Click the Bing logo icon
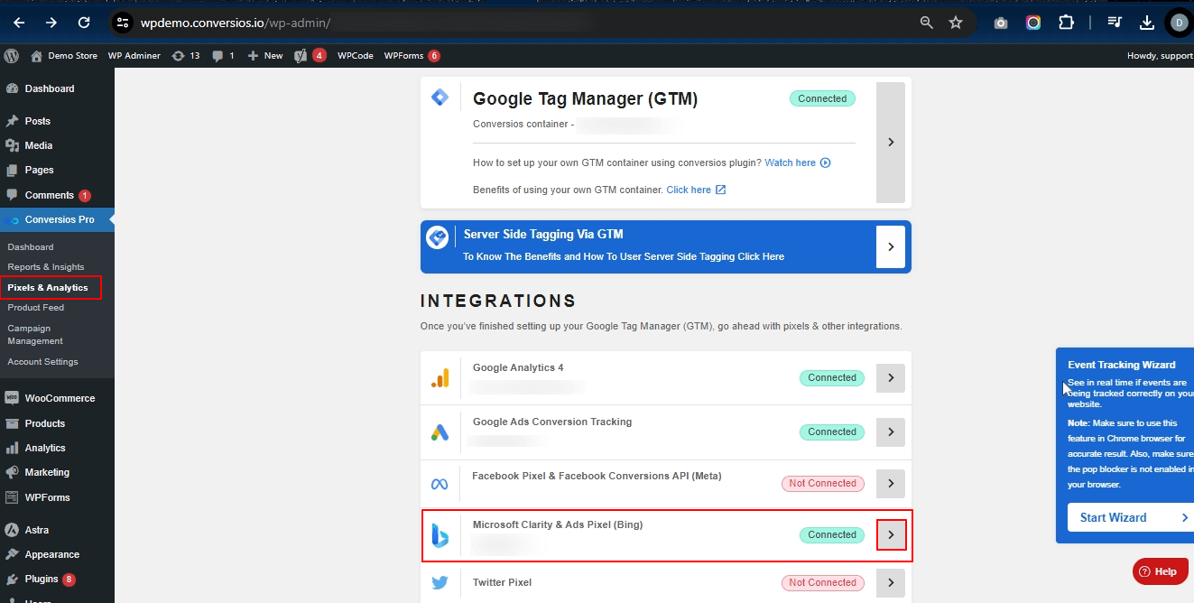Viewport: 1194px width, 603px height. [440, 536]
